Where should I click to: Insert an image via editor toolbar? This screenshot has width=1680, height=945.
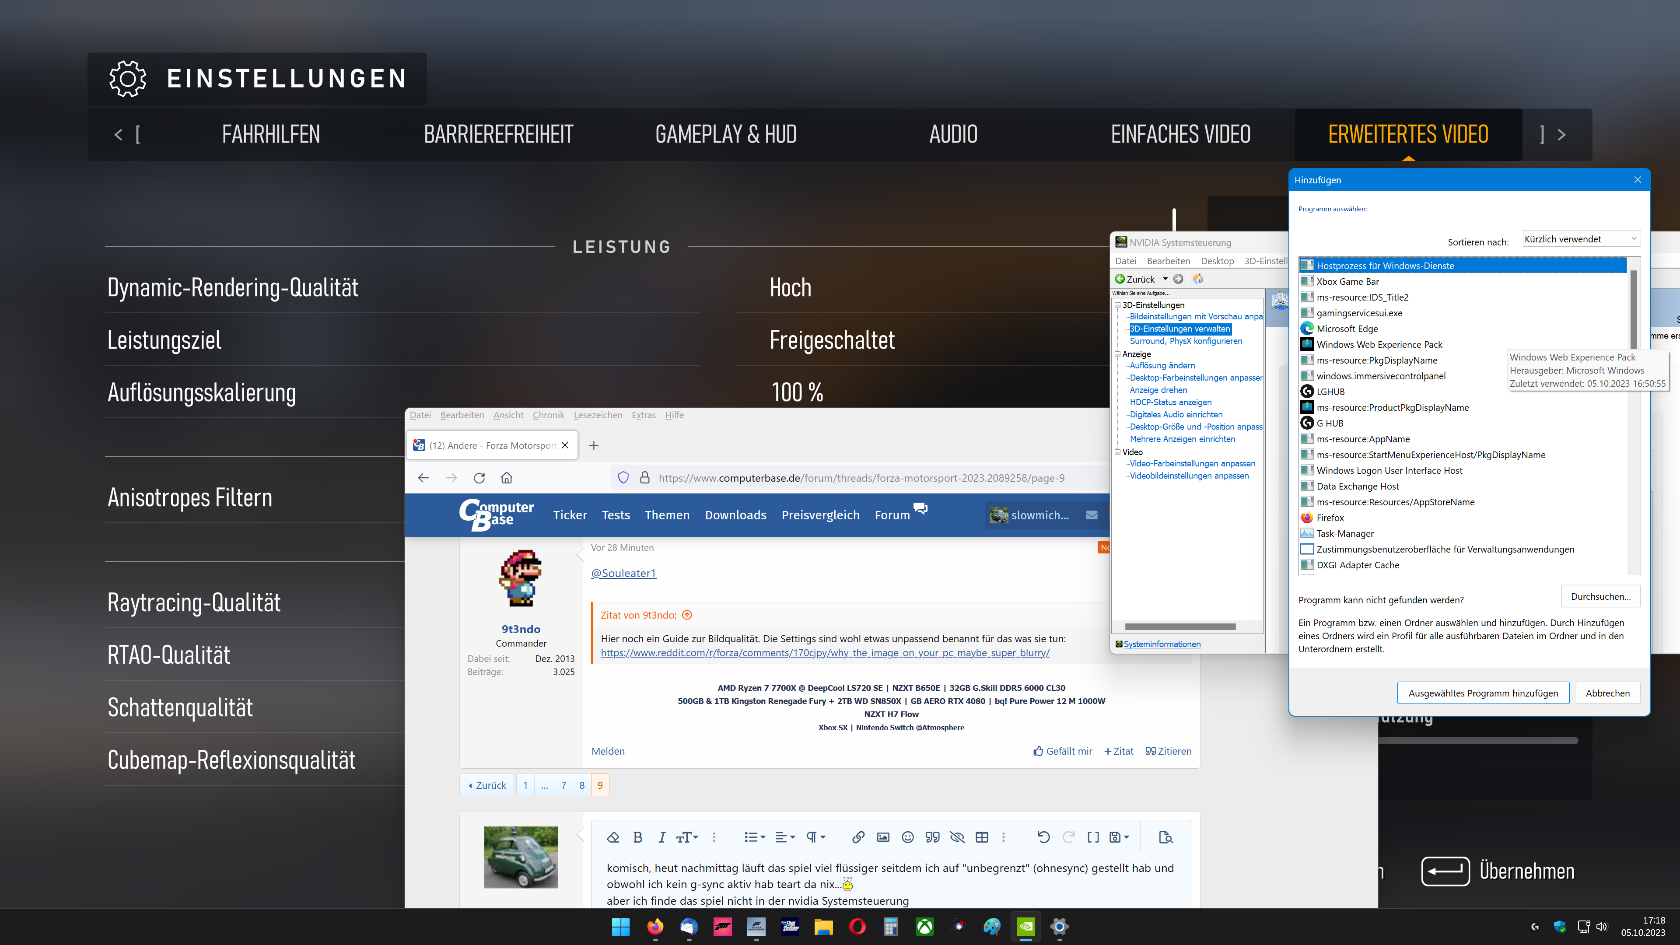[x=883, y=837]
